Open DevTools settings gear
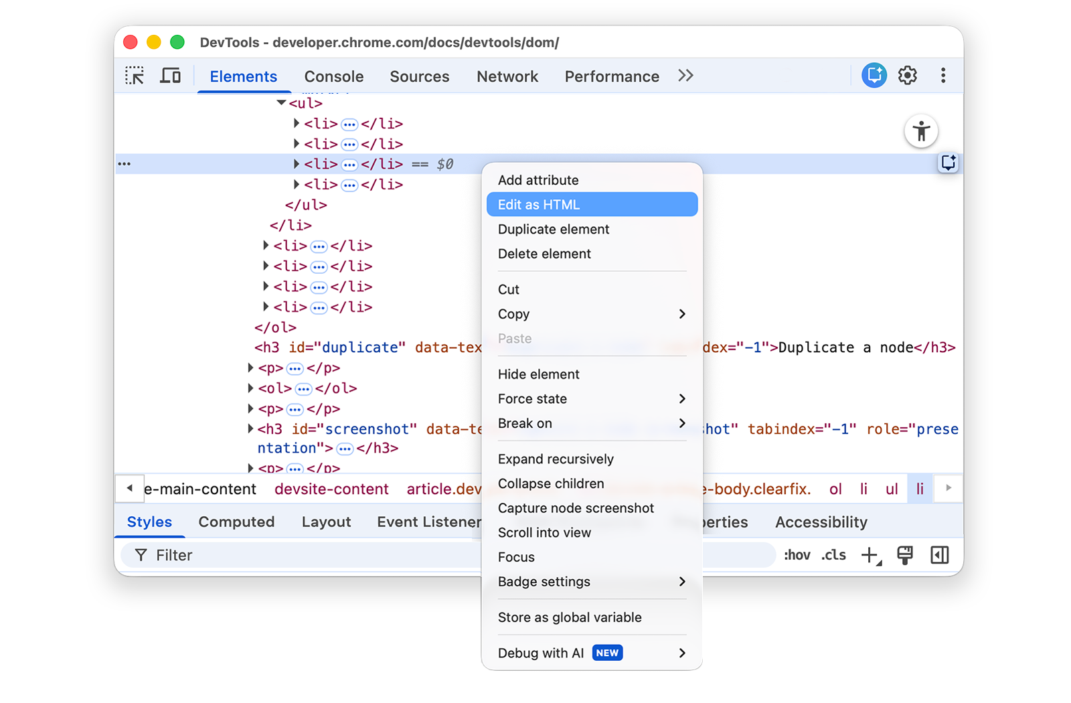Viewport: 1071px width, 703px height. tap(908, 76)
